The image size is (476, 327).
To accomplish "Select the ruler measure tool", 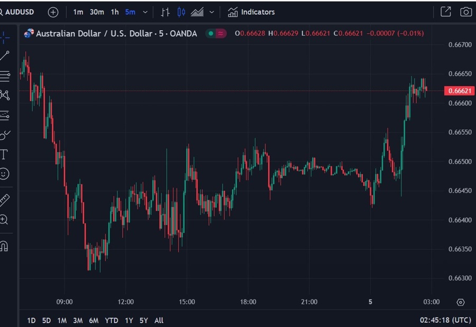I will coord(5,200).
